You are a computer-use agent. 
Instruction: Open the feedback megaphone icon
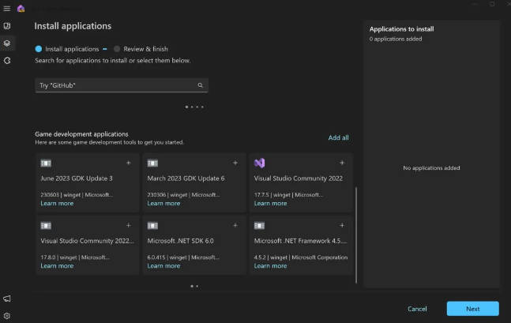7,299
